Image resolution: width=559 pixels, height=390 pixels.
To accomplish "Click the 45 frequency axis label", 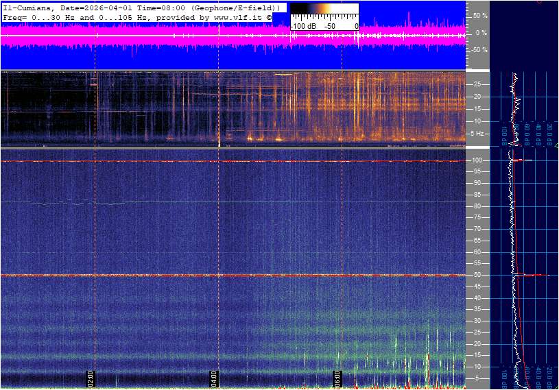I will [477, 287].
